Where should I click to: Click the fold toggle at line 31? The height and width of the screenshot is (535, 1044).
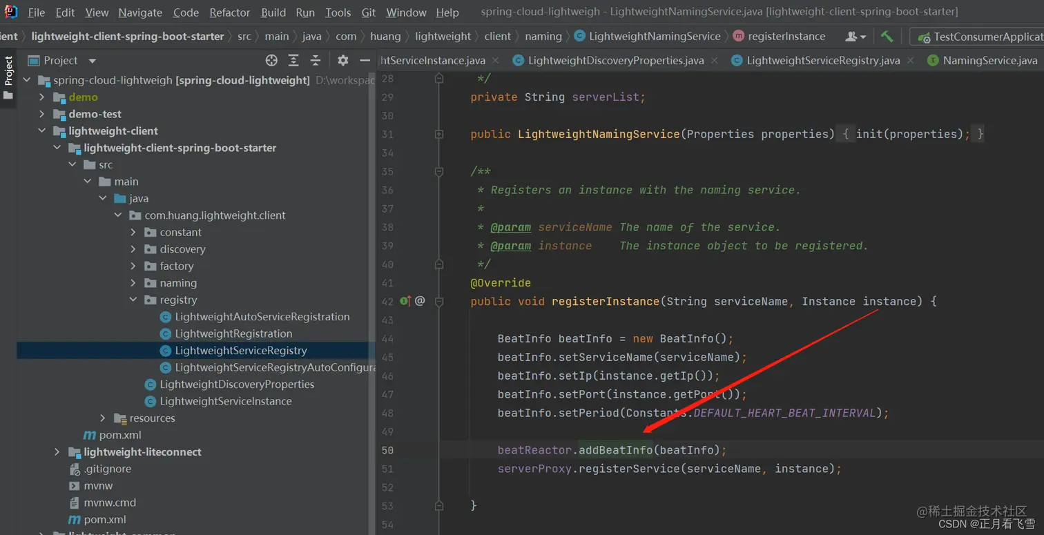tap(439, 134)
